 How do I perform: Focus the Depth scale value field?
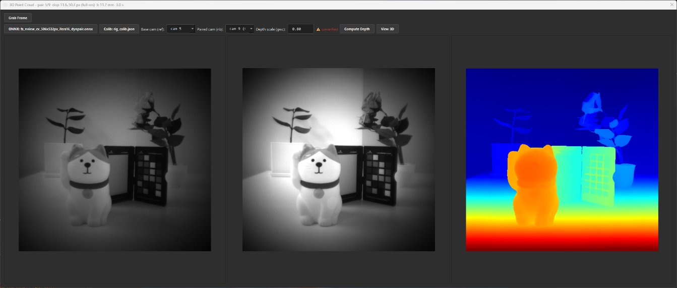[300, 29]
